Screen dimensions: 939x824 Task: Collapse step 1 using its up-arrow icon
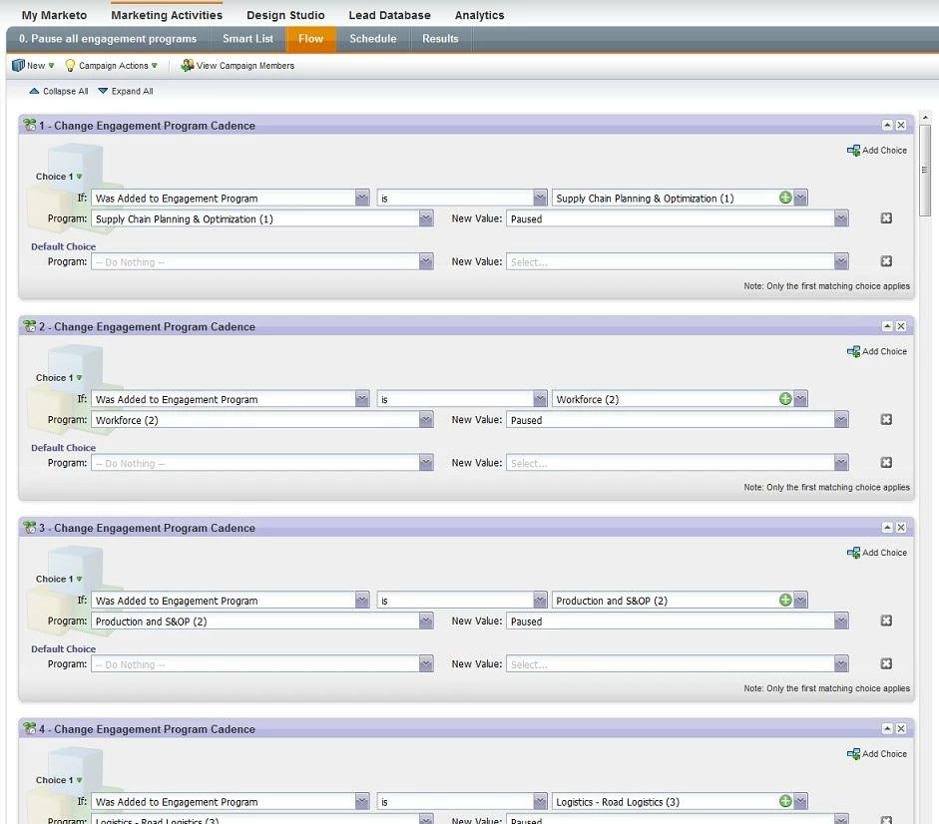(x=887, y=125)
